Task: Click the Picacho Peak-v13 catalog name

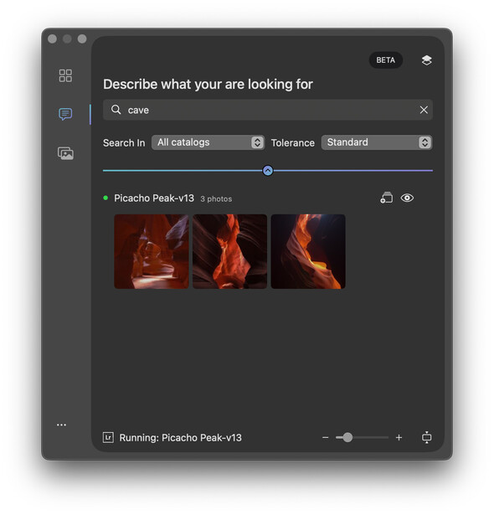Action: pyautogui.click(x=154, y=198)
